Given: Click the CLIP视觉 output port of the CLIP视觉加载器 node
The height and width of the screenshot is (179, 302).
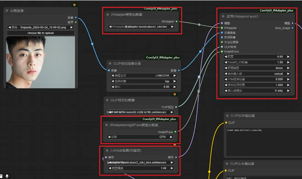Looking at the screenshot, I should coord(176,107).
